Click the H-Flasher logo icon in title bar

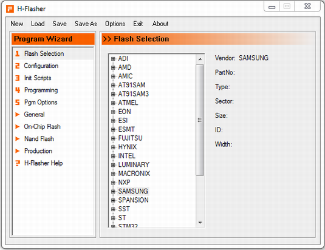[x=10, y=9]
